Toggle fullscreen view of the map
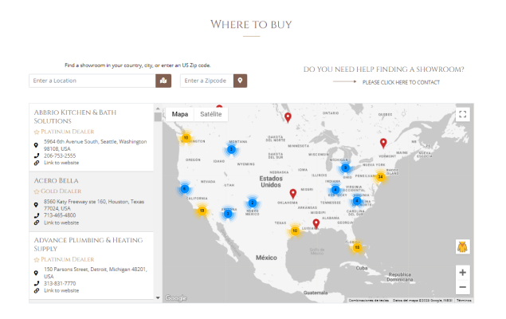Viewport: 506px width, 319px height. (462, 115)
